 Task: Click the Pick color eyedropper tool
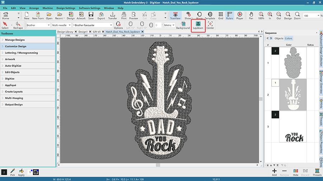tap(12, 172)
